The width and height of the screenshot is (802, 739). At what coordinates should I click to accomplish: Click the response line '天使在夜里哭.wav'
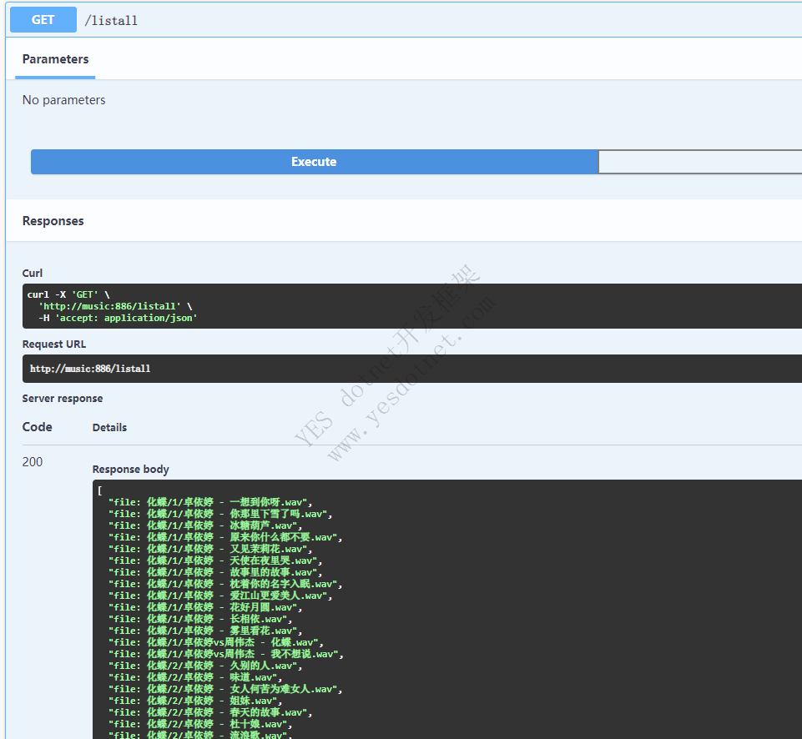[x=215, y=561]
